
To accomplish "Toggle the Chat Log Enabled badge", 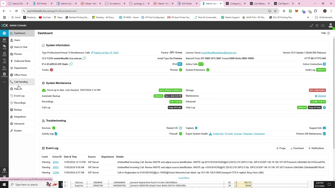I will point(302,108).
